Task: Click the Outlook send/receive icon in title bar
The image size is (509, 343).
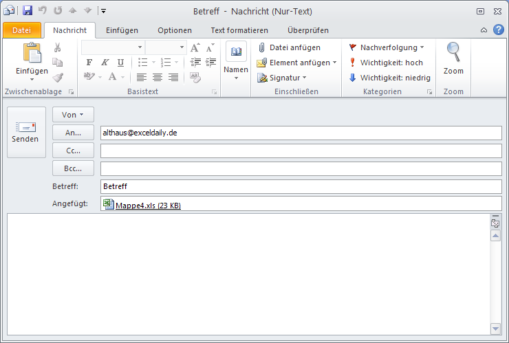Action: (x=9, y=11)
